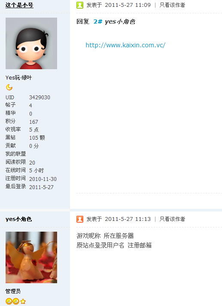
Task: Open the kaixin.com.vc hyperlink
Action: coord(125,45)
